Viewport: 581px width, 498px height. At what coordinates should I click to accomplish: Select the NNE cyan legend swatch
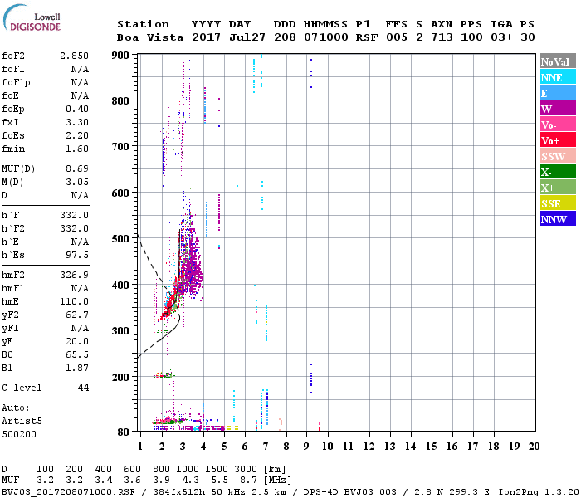[x=558, y=77]
